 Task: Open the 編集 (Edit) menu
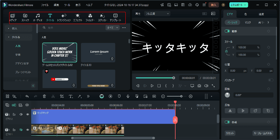coord(56,5)
